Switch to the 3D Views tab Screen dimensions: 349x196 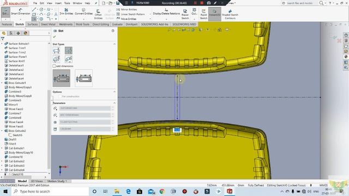pos(37,181)
